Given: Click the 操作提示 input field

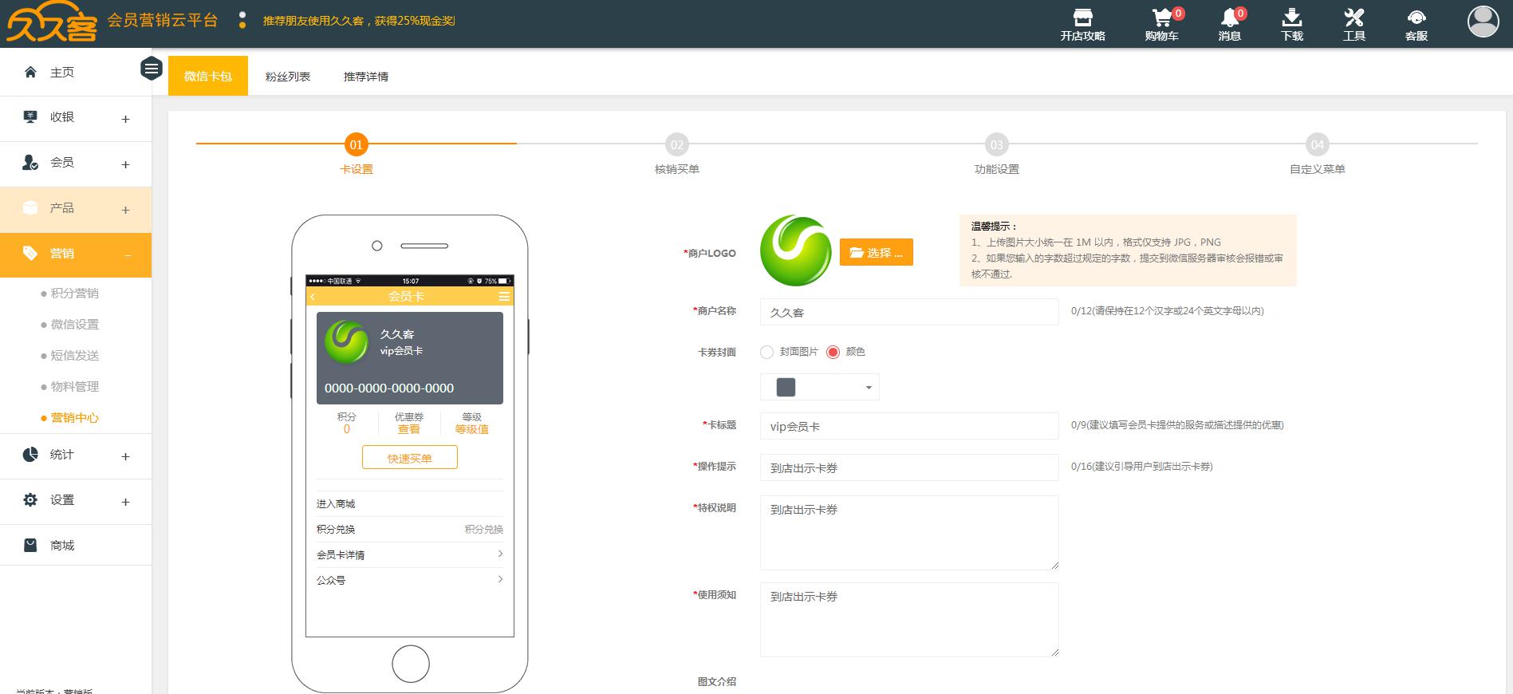Looking at the screenshot, I should (x=909, y=467).
